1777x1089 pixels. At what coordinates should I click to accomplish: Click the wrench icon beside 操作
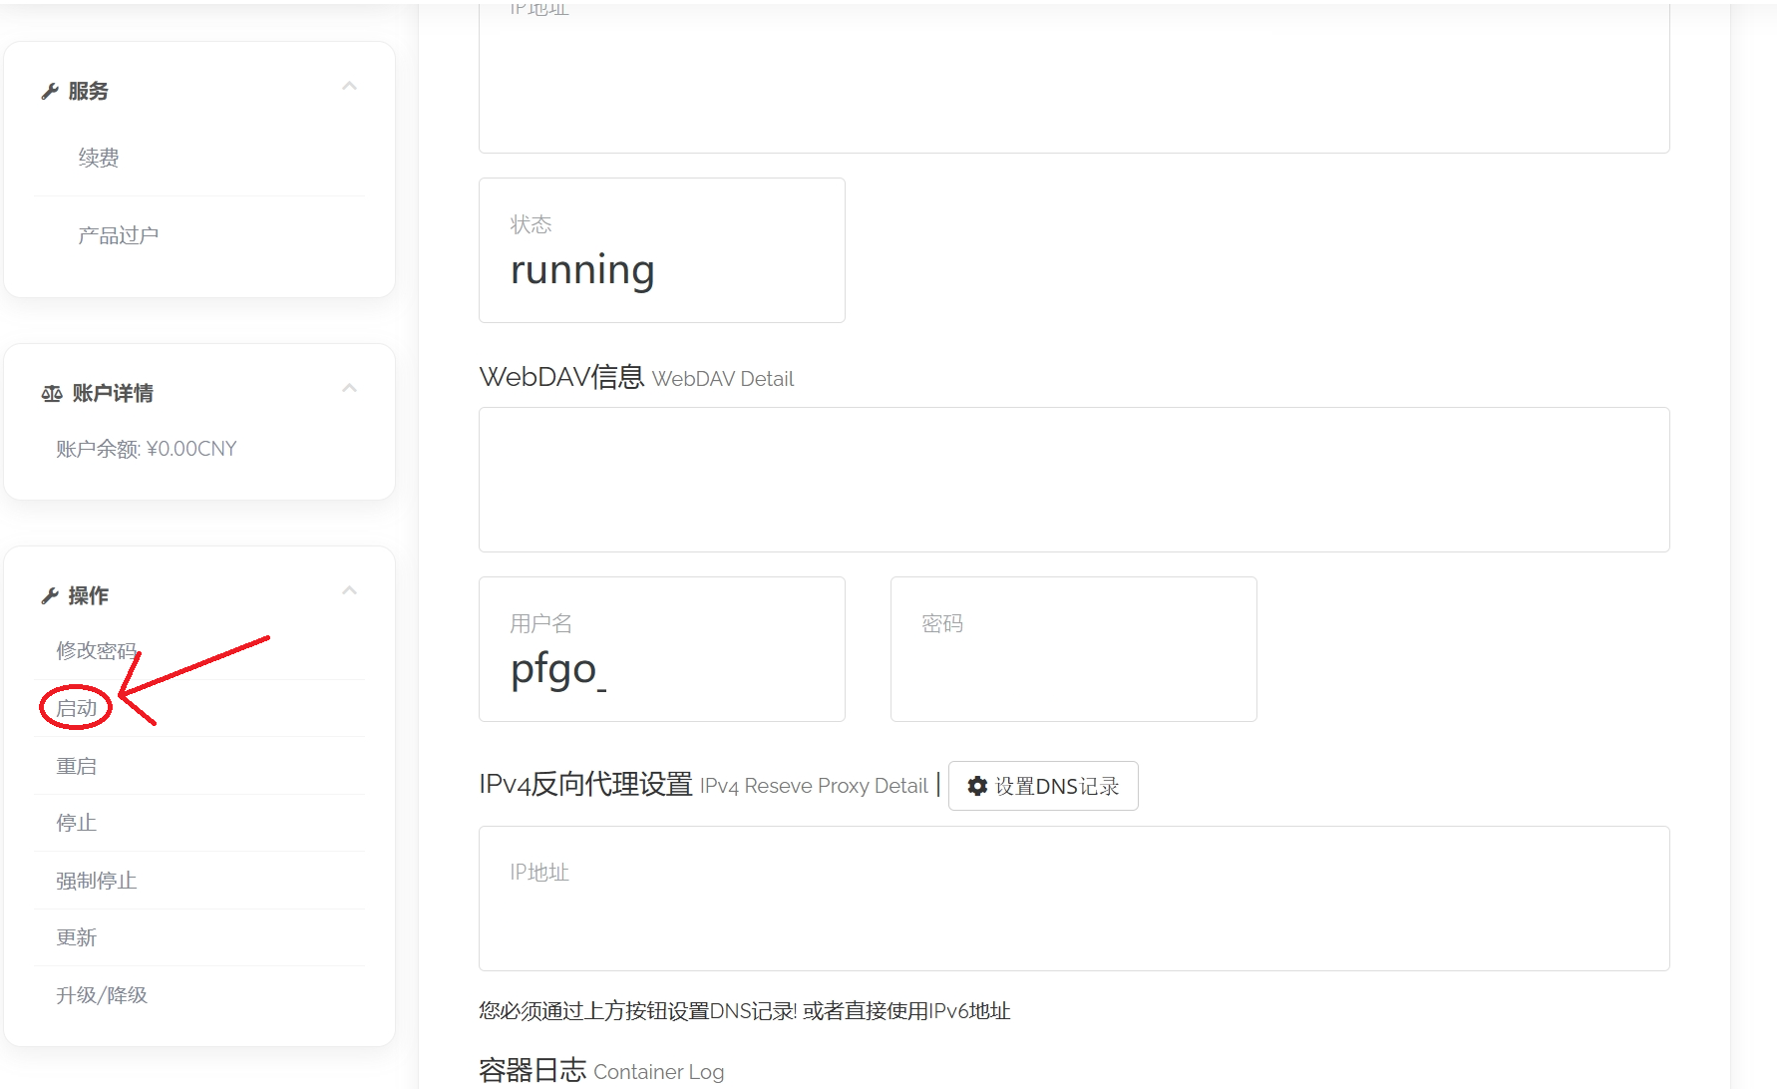[50, 596]
